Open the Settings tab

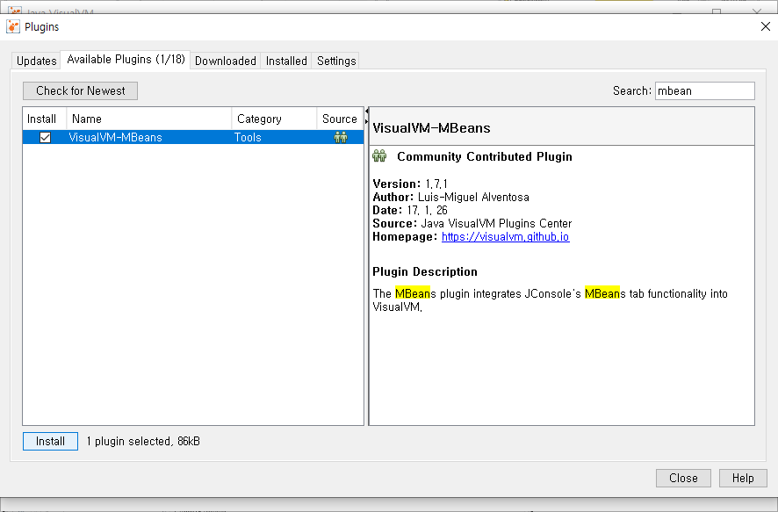pos(336,61)
